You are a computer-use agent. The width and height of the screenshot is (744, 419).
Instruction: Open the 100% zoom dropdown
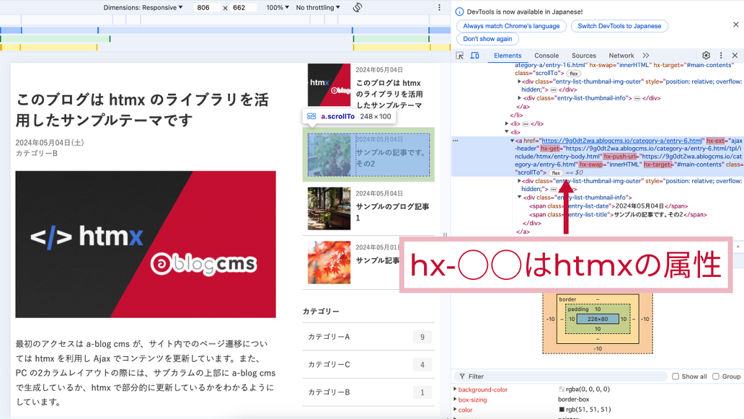[278, 8]
